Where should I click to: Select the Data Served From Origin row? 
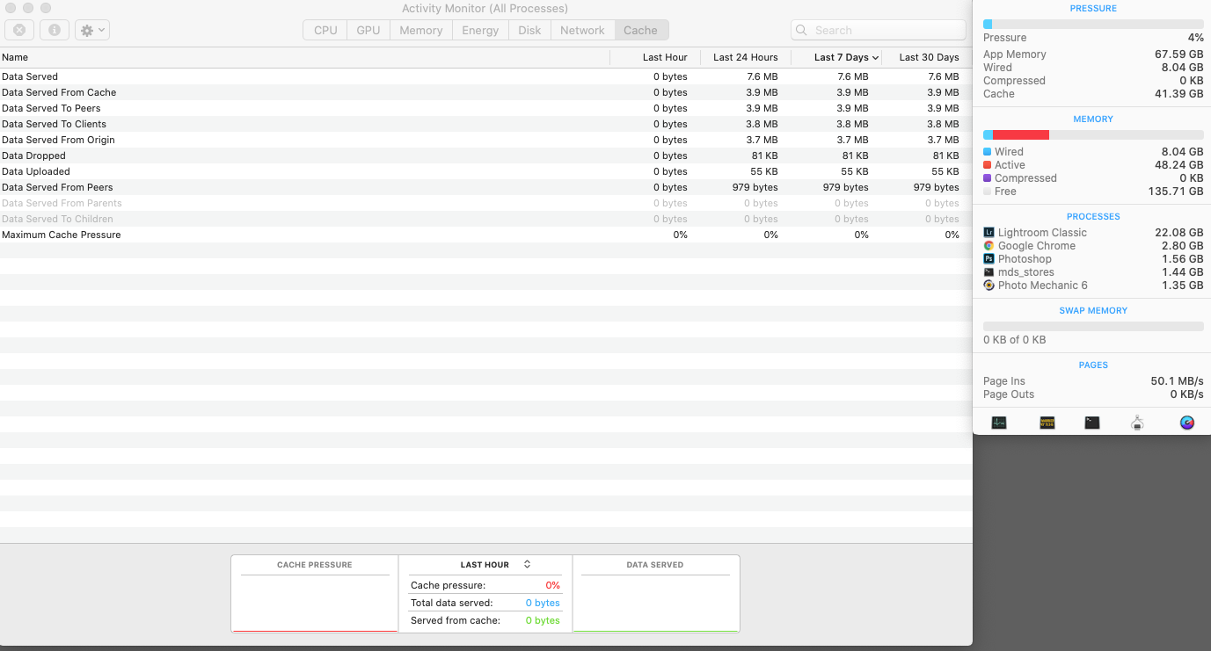(485, 140)
